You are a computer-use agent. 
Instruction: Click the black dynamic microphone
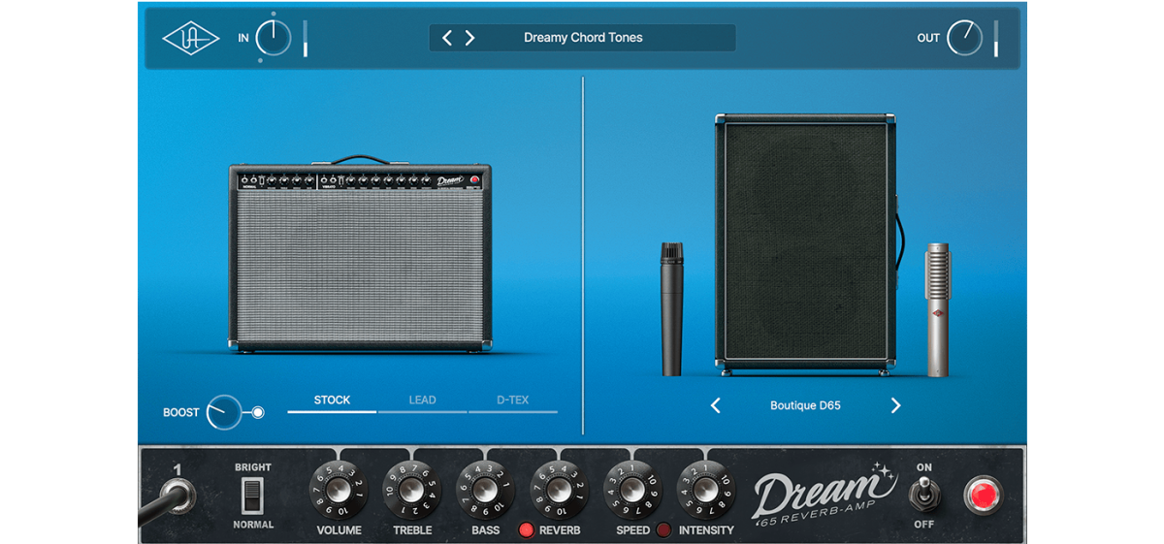[672, 308]
